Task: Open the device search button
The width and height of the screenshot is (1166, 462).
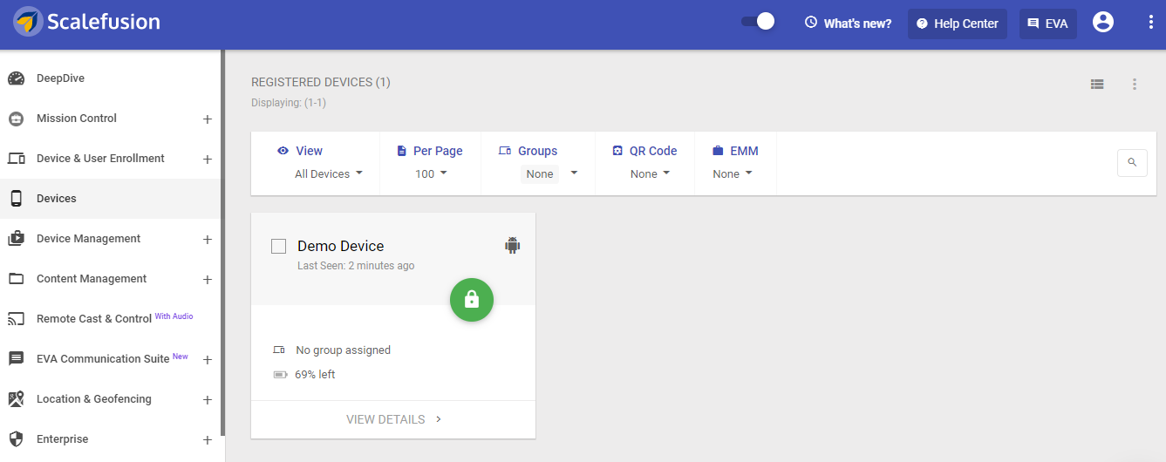Action: [x=1132, y=162]
